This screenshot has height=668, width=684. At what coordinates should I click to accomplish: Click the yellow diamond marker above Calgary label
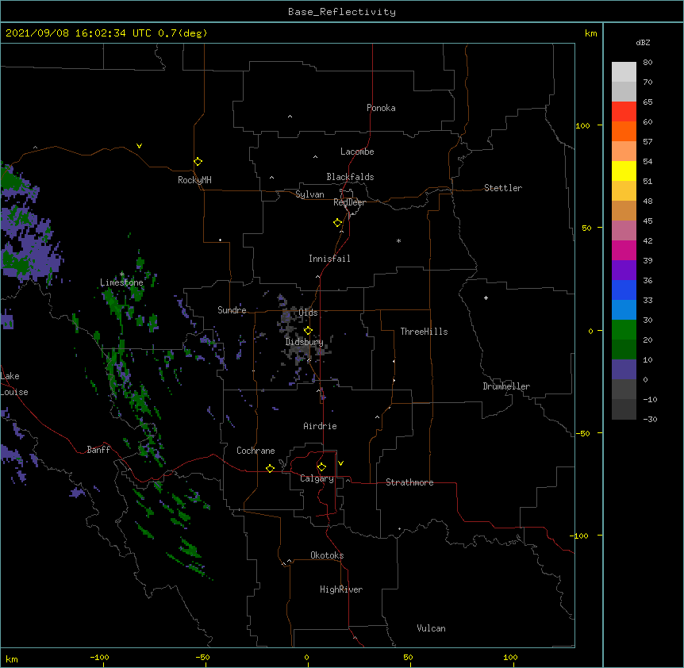click(321, 467)
